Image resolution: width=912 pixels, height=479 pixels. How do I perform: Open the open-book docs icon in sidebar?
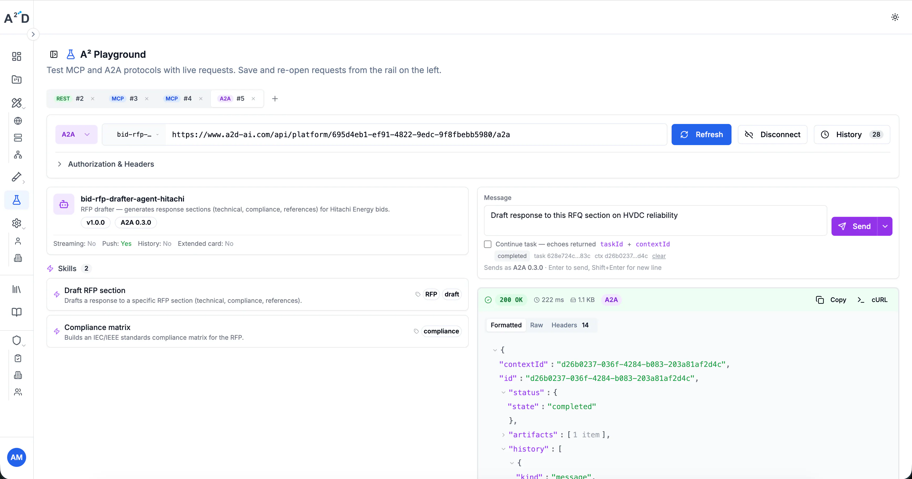coord(17,312)
